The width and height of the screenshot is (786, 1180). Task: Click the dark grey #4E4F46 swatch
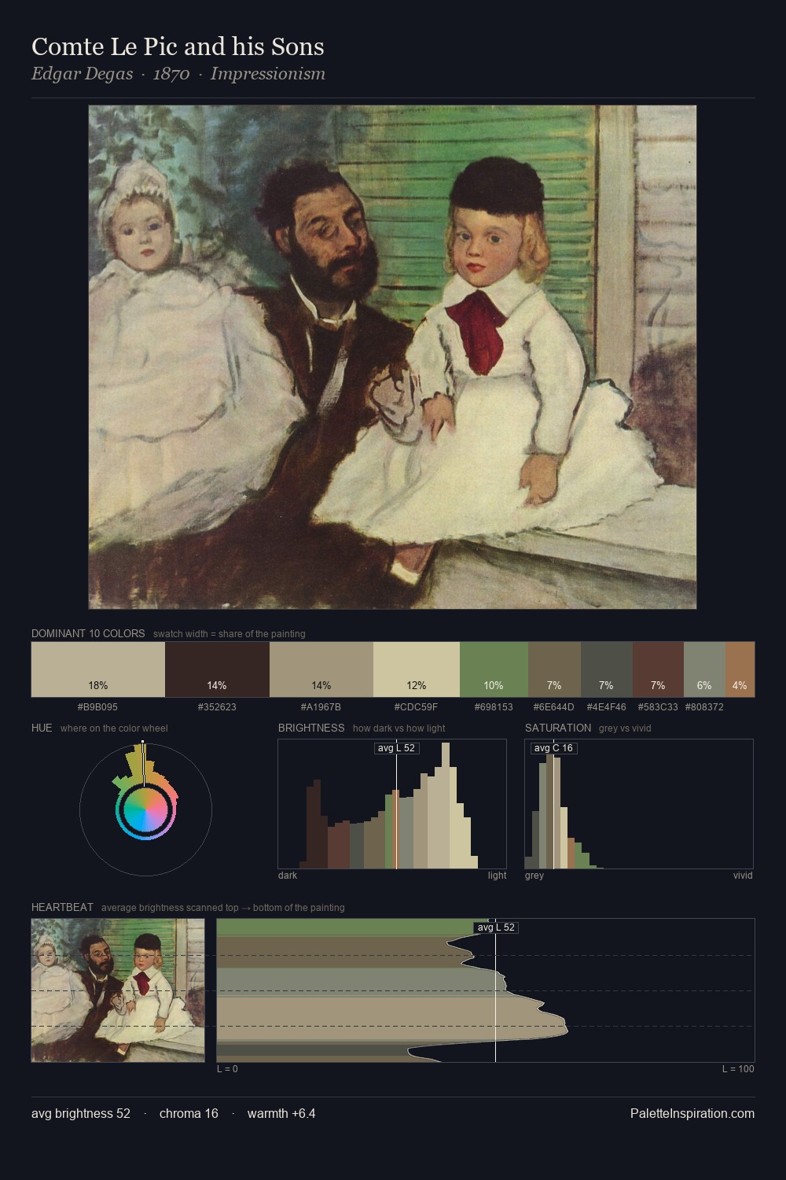607,669
